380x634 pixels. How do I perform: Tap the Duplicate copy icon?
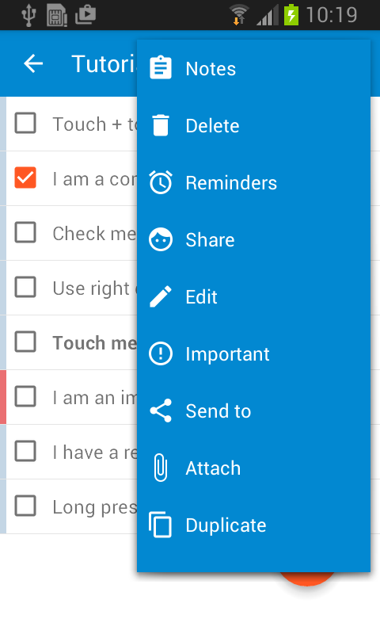[161, 525]
